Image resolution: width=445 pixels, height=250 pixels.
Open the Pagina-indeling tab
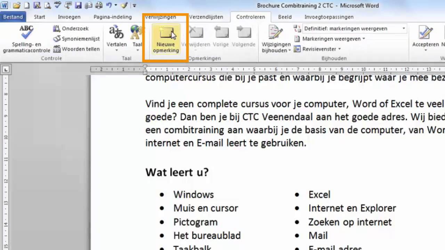(113, 17)
